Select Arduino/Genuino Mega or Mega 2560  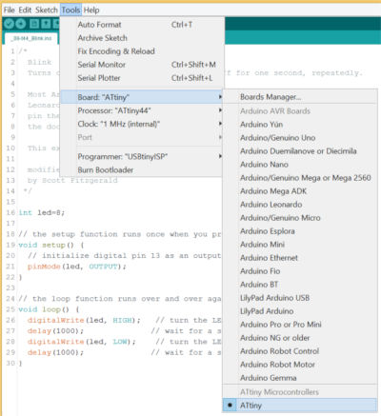pos(300,178)
